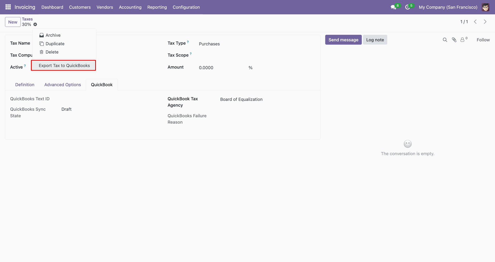This screenshot has height=262, width=495.
Task: Open the Accounting menu
Action: coord(130,7)
